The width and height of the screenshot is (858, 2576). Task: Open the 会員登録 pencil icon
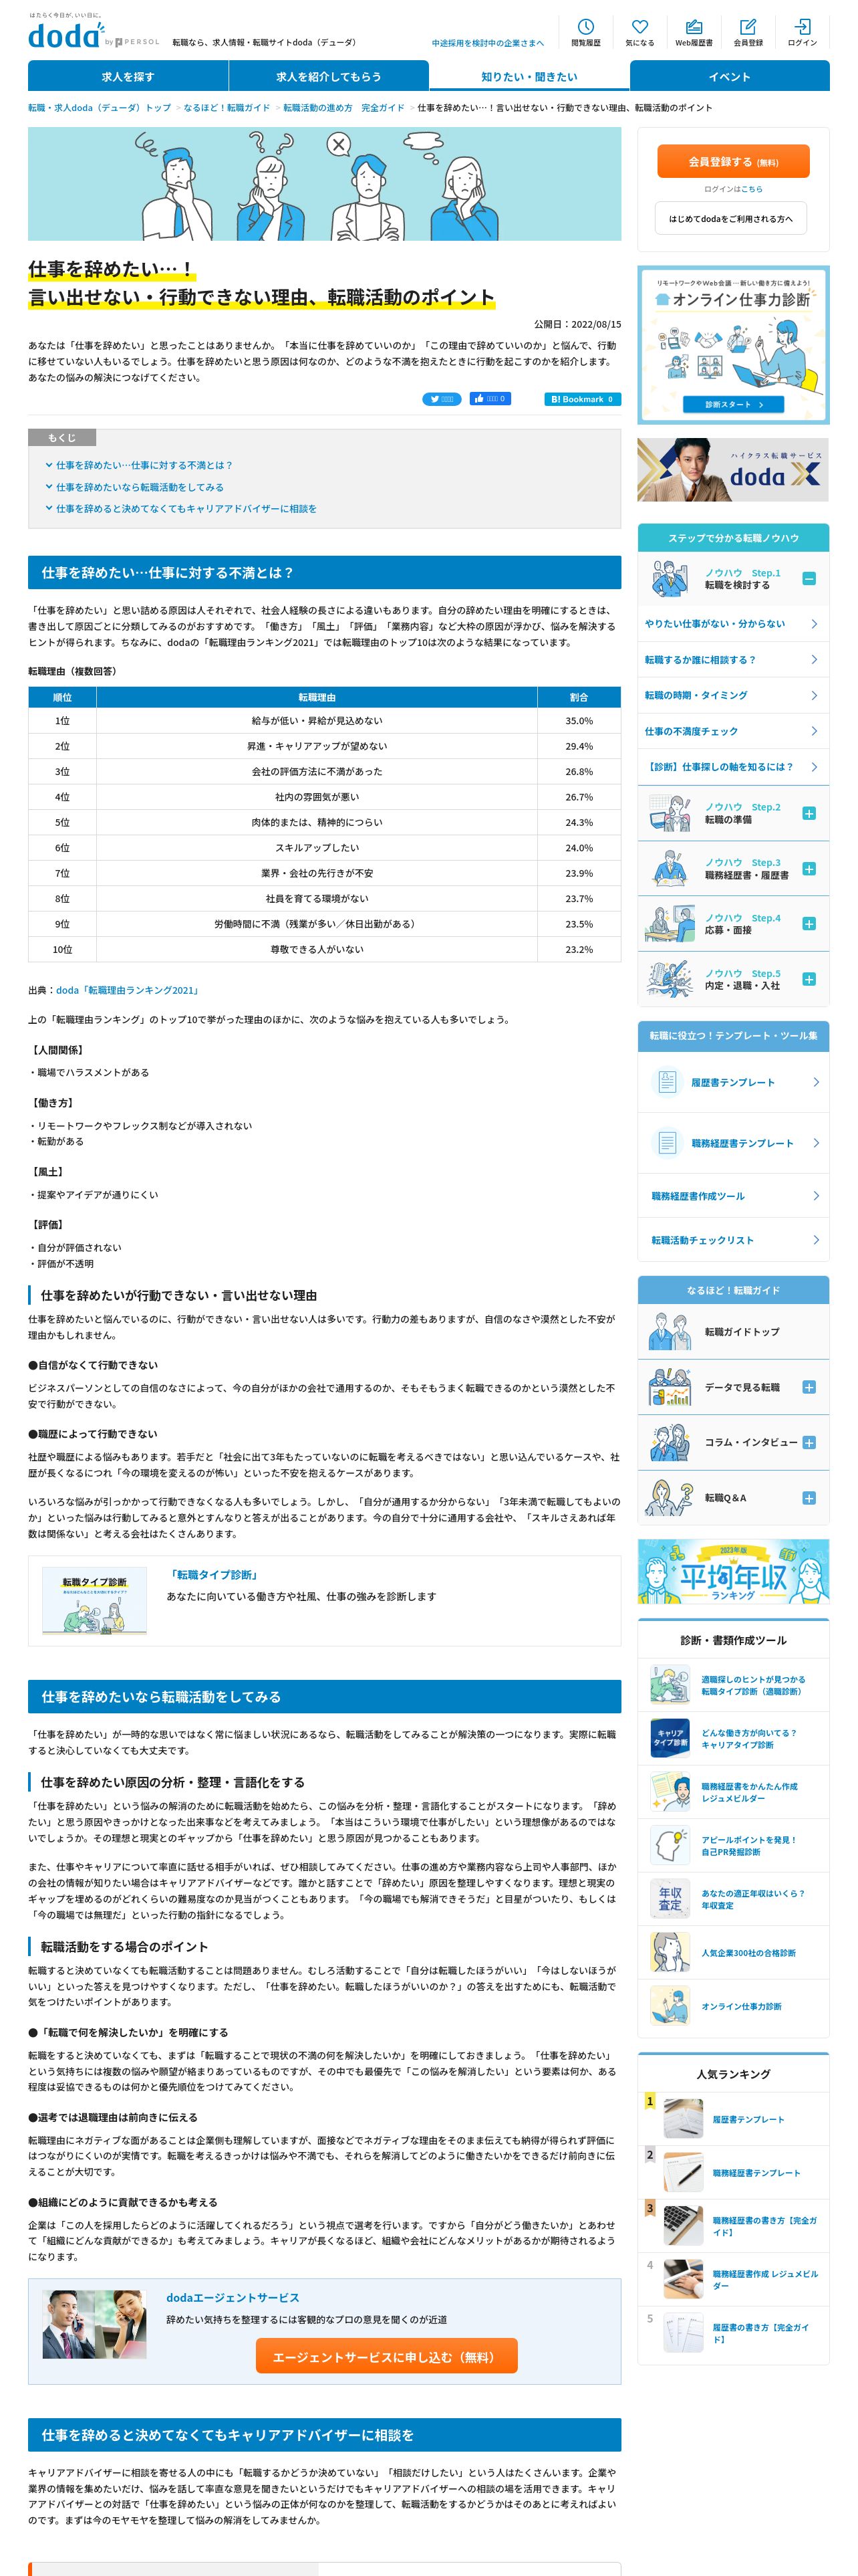[747, 32]
